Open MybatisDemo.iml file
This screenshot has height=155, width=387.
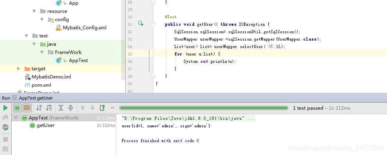click(51, 77)
